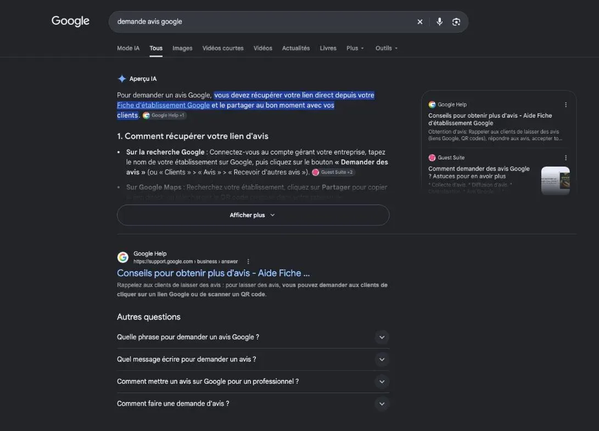
Task: Open the Outils dropdown
Action: point(386,48)
